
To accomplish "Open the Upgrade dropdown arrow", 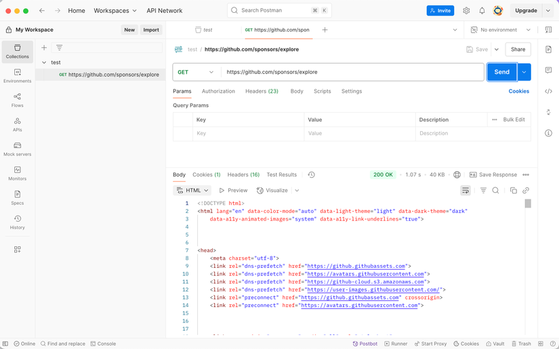I will [548, 11].
